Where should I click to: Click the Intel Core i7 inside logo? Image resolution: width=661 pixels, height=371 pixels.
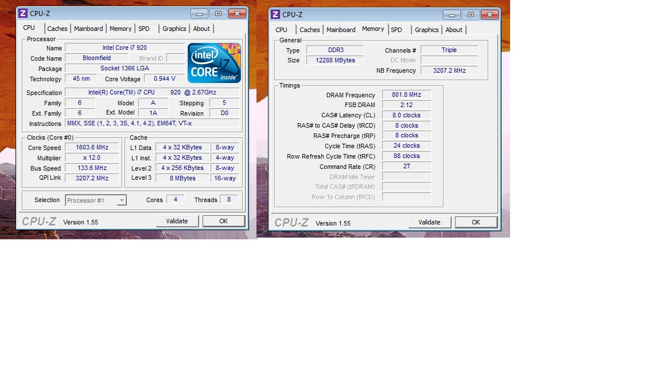pyautogui.click(x=214, y=62)
